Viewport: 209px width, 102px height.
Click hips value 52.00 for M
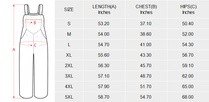188,34
